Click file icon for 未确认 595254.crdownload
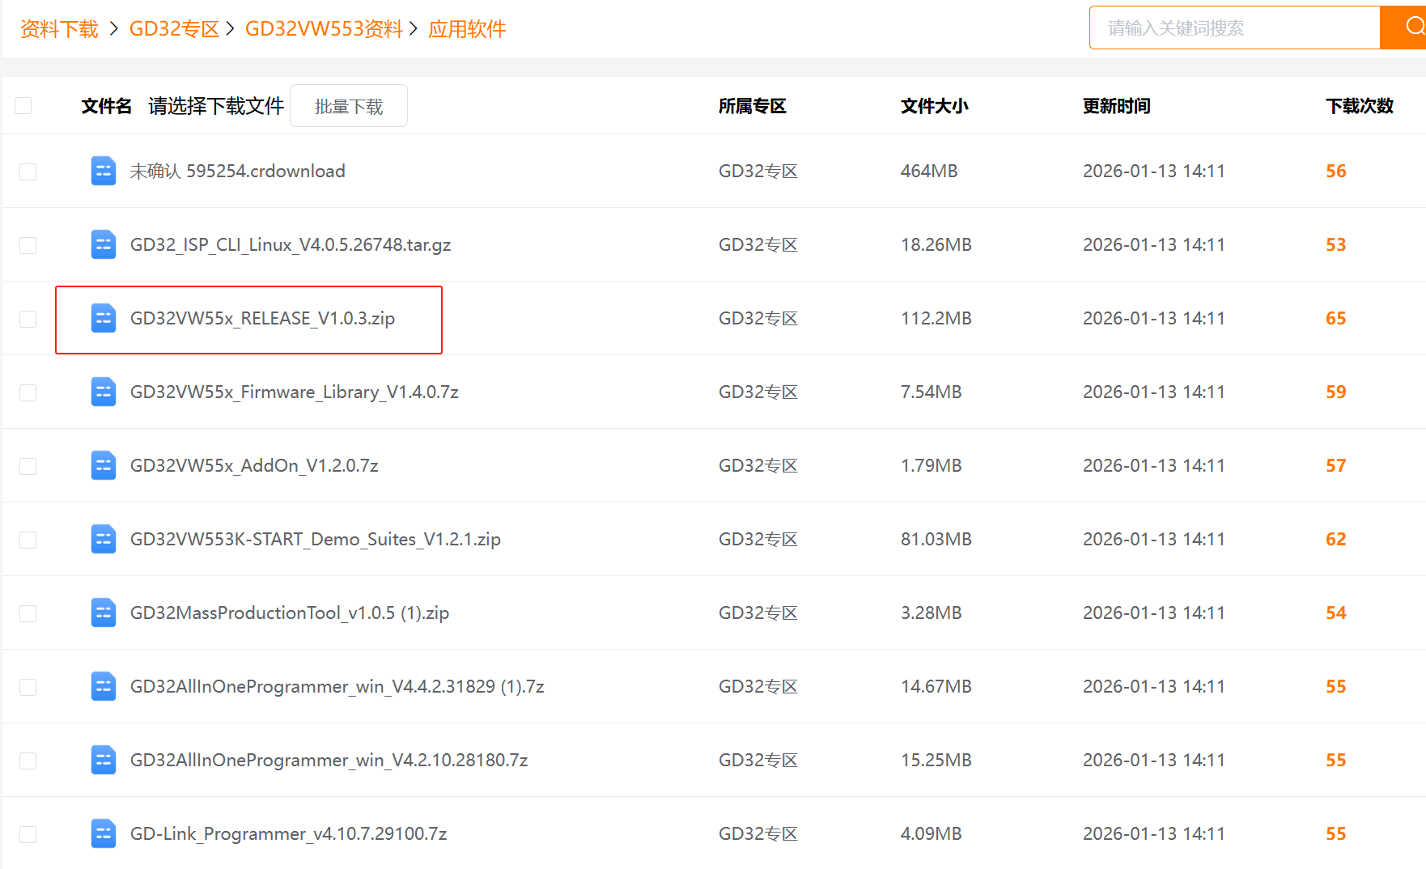This screenshot has width=1426, height=869. tap(104, 171)
